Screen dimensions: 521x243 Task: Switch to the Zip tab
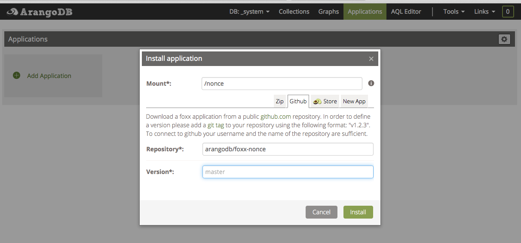point(280,102)
